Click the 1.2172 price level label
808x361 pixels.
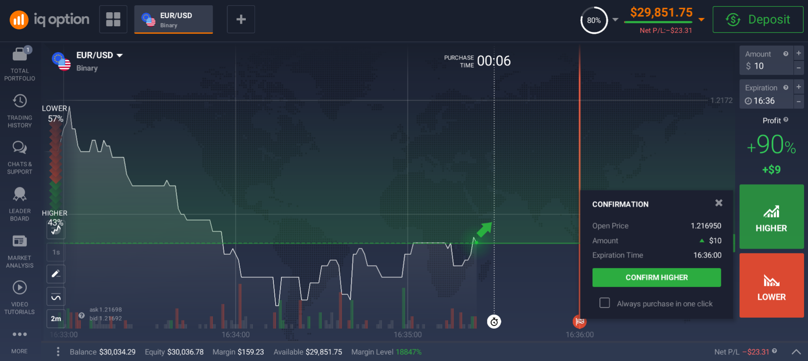(721, 101)
